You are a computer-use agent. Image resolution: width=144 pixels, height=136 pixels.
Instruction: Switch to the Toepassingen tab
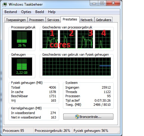[16, 20]
